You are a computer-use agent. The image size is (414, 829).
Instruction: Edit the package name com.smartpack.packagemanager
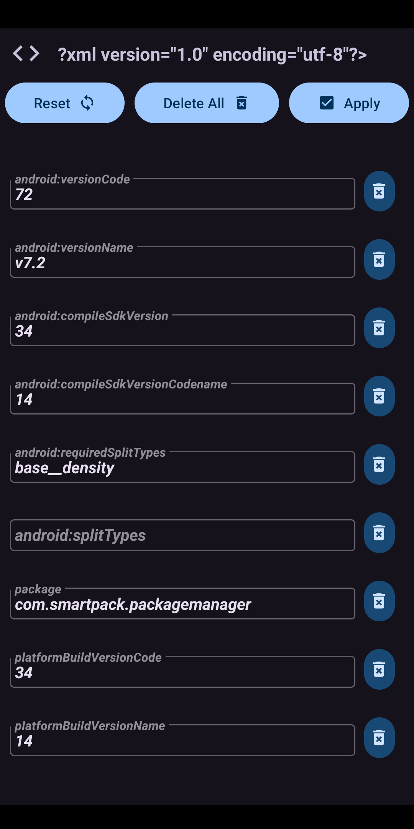click(x=182, y=604)
